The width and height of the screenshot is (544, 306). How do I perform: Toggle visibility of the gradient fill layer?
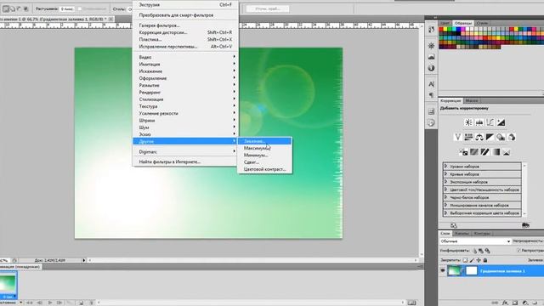(x=443, y=270)
